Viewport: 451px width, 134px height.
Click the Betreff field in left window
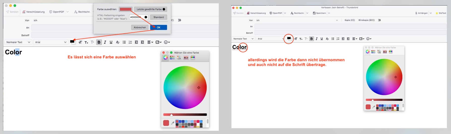[125, 35]
